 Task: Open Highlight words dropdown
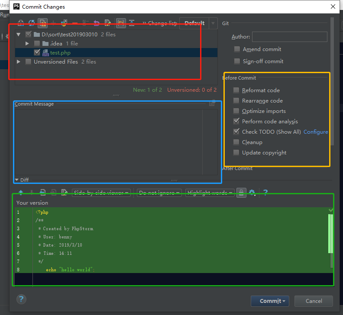[x=210, y=193]
